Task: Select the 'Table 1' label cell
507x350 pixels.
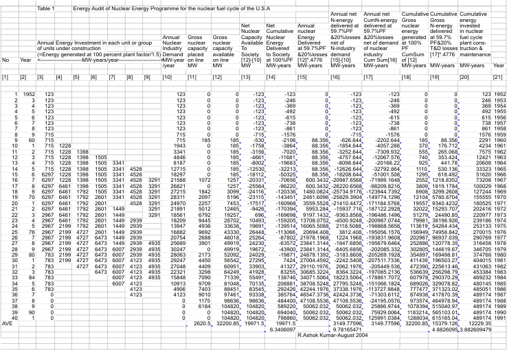Action: pos(45,8)
